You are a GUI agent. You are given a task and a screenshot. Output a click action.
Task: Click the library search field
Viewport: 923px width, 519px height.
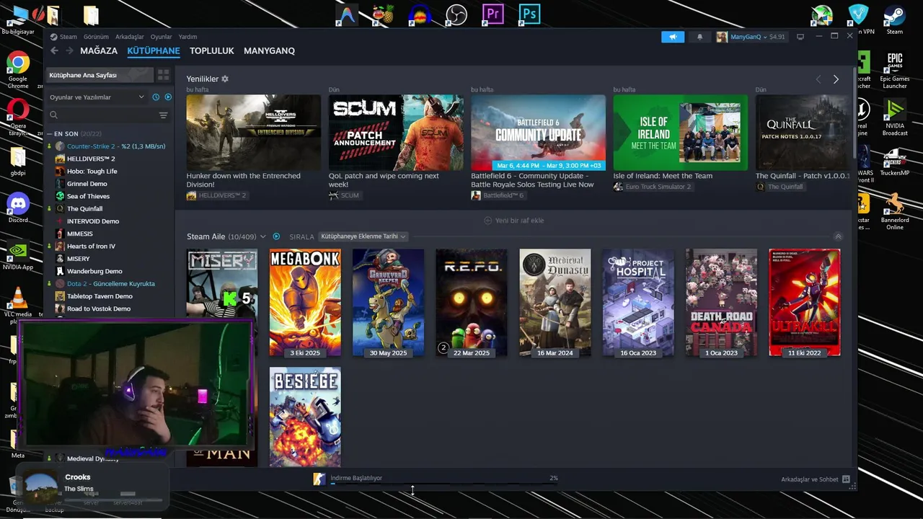[101, 115]
